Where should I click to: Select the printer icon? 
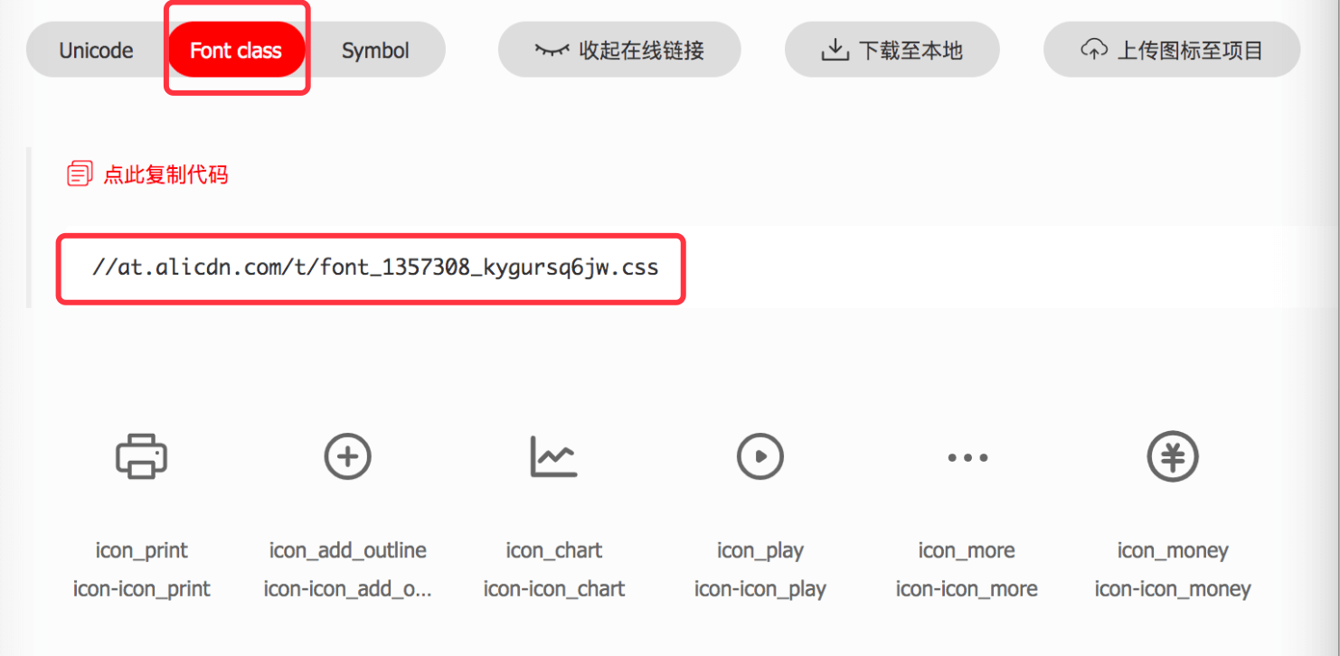coord(141,456)
